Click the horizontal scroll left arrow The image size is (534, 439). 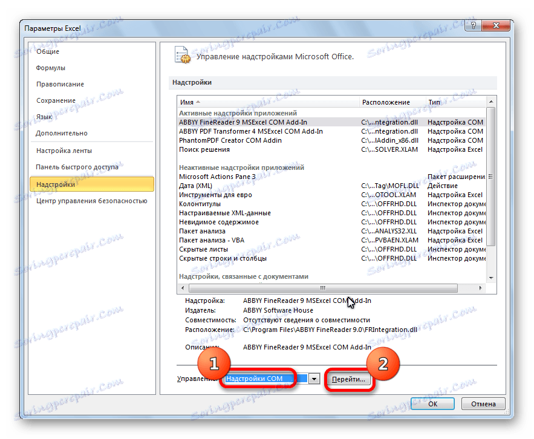[183, 288]
